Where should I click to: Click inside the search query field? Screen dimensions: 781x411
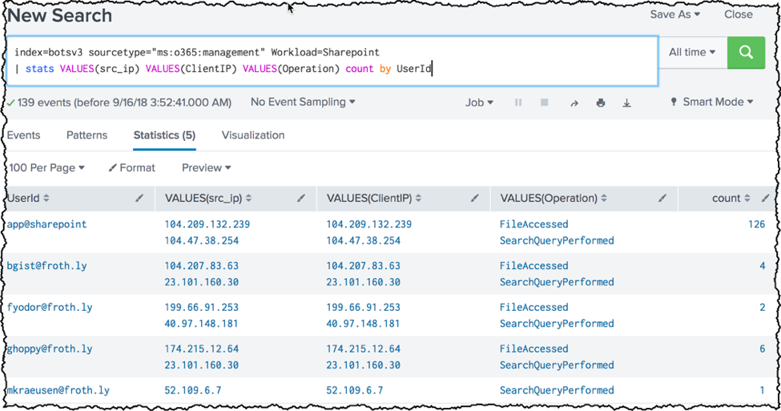coord(332,61)
